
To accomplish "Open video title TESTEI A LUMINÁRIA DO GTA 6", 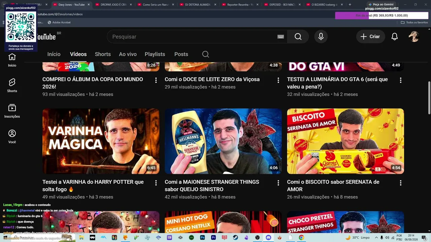I will pyautogui.click(x=337, y=83).
